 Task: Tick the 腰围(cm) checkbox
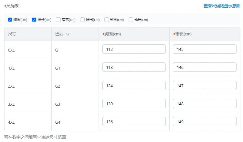(x=82, y=20)
